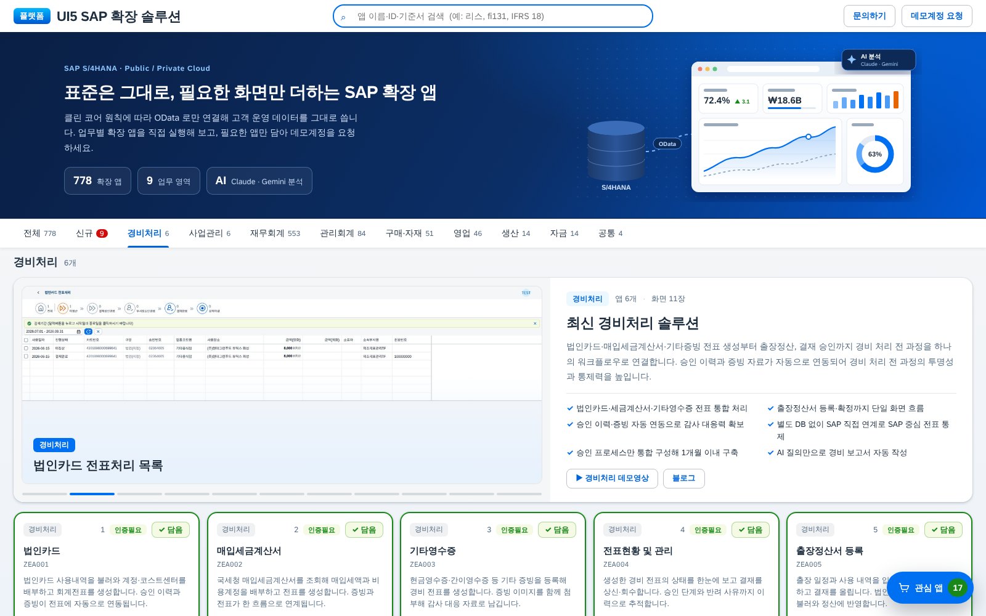Click the 기타영수증 card title
The height and width of the screenshot is (616, 986).
(433, 551)
